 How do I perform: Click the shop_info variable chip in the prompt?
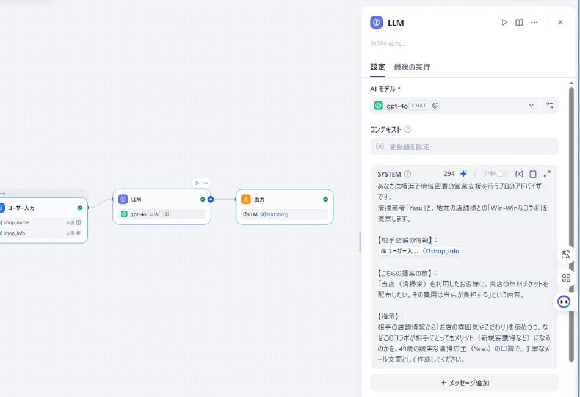pos(442,251)
